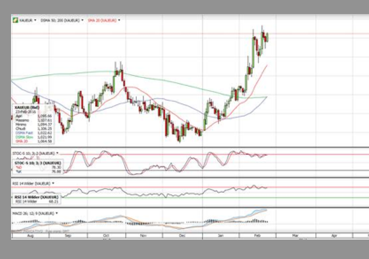The height and width of the screenshot is (259, 369).
Task: Click the Massimo price row in data box
Action: click(33, 120)
